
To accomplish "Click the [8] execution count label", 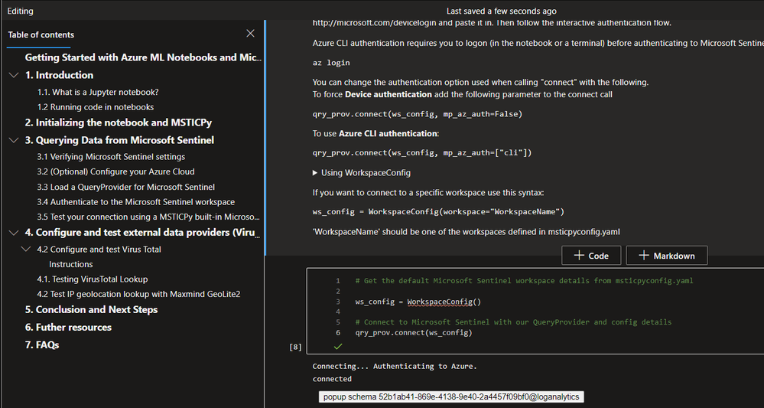I will click(295, 347).
